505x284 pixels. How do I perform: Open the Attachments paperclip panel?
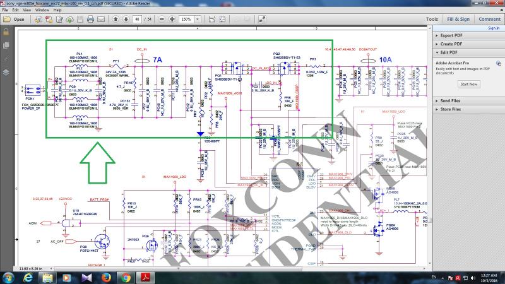pyautogui.click(x=6, y=59)
